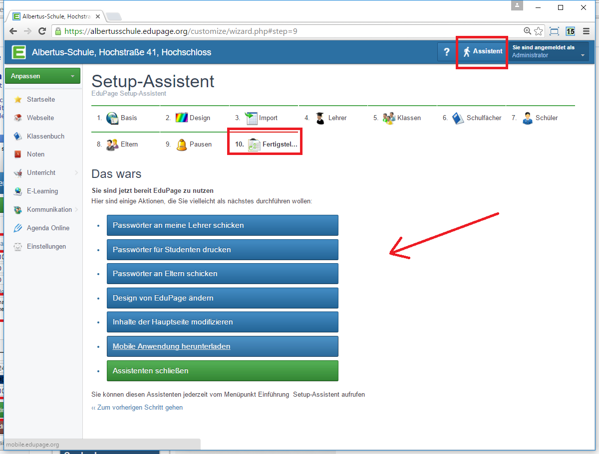Expand the Unterricht submenu arrow

tap(76, 173)
